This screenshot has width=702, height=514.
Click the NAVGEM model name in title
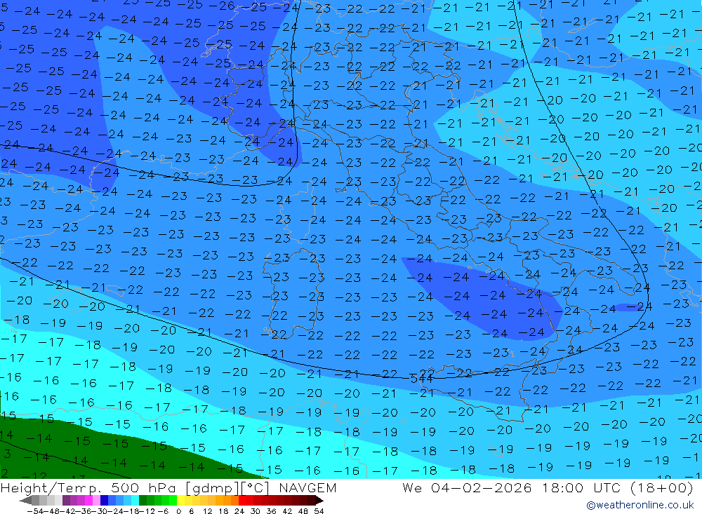[307, 487]
